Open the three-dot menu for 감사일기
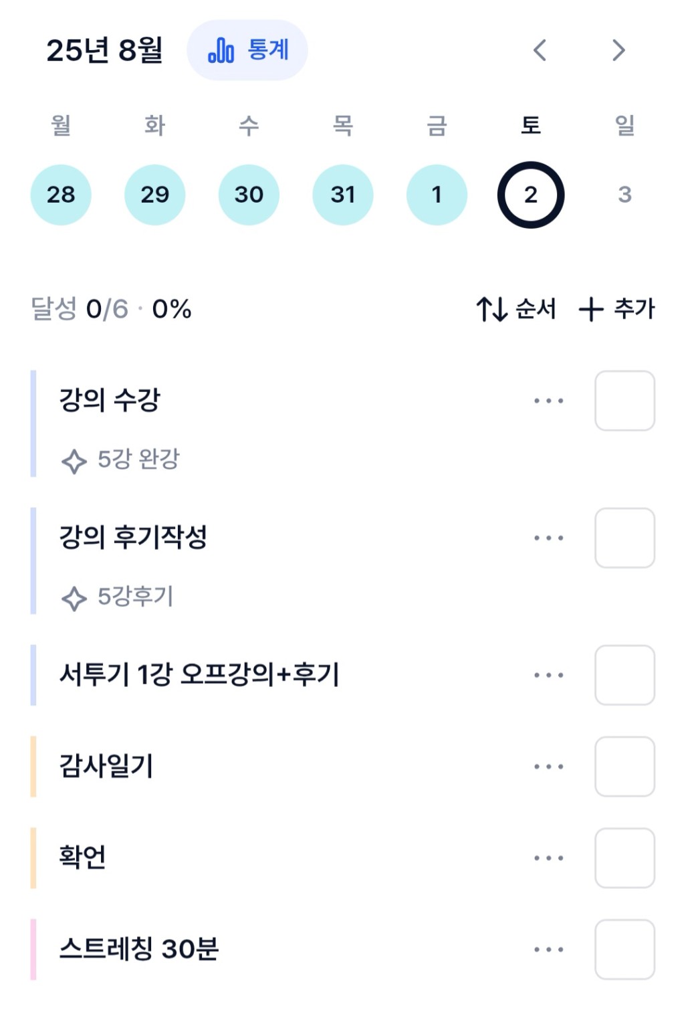Screen dimensions: 686x1014 coord(549,767)
